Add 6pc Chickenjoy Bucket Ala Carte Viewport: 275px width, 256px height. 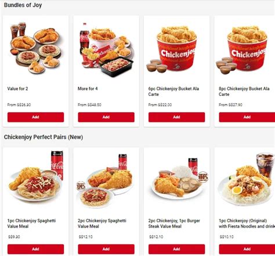[176, 117]
